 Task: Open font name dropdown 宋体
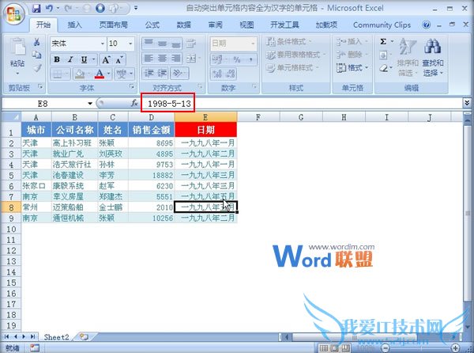[x=103, y=44]
